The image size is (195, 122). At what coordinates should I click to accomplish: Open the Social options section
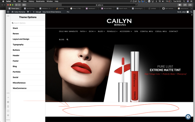[28, 77]
